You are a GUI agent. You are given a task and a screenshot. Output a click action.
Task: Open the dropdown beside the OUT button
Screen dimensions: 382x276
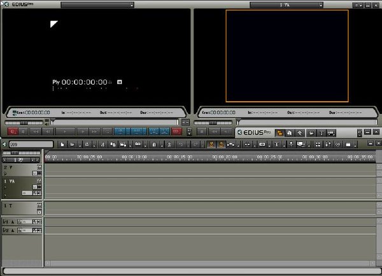(x=145, y=132)
